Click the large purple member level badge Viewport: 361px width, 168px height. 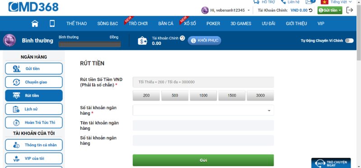click(x=9, y=40)
